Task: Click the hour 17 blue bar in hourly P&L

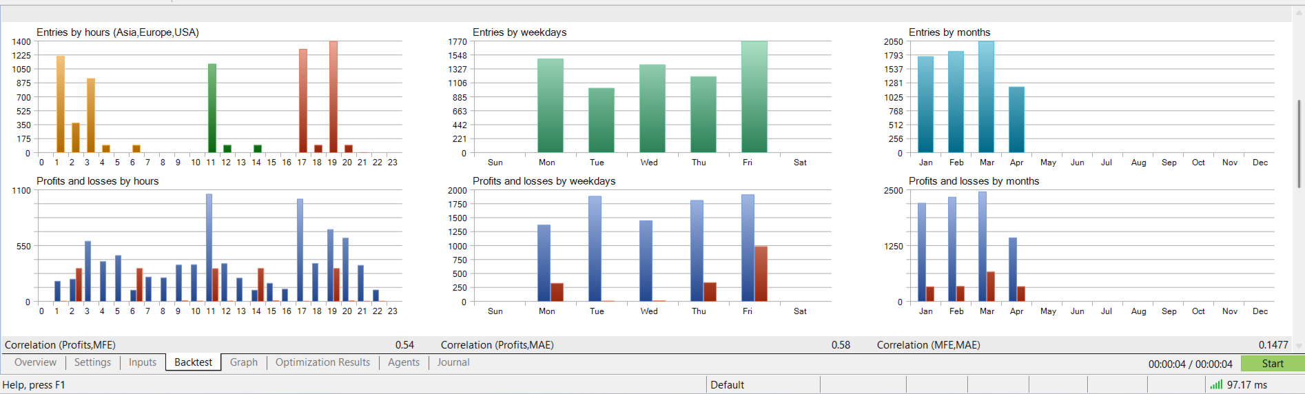Action: click(x=300, y=250)
